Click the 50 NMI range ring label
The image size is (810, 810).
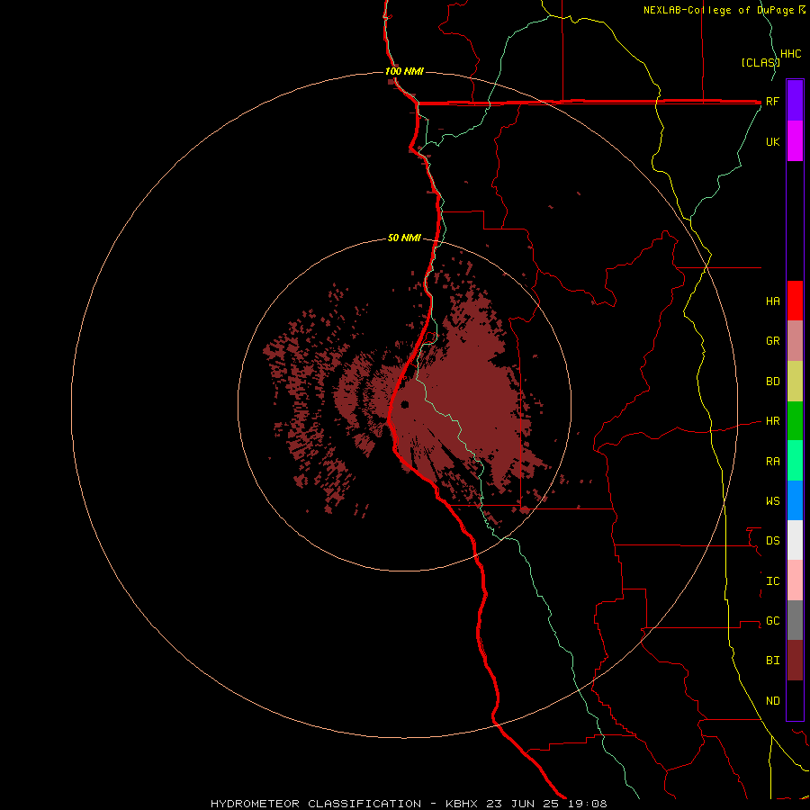pyautogui.click(x=404, y=238)
